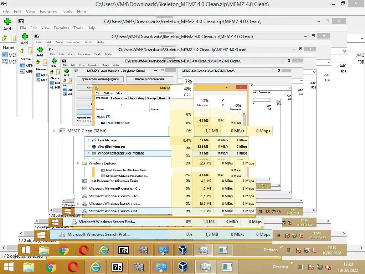Open Internet Explorer on the real taskbar showing 17:20
Viewport: 365px width, 274px height.
95,267
